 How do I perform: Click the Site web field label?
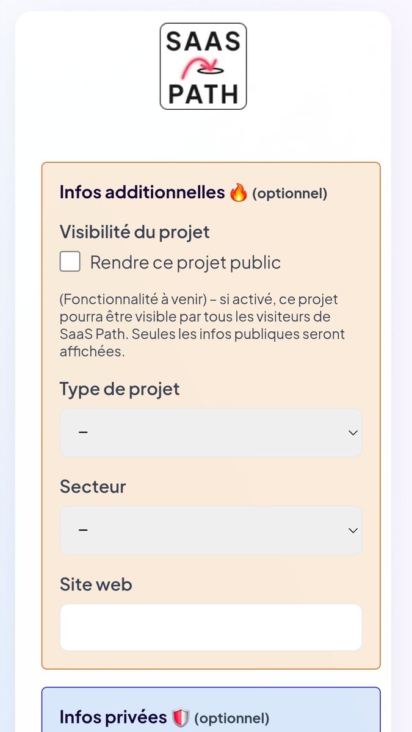[x=96, y=584]
